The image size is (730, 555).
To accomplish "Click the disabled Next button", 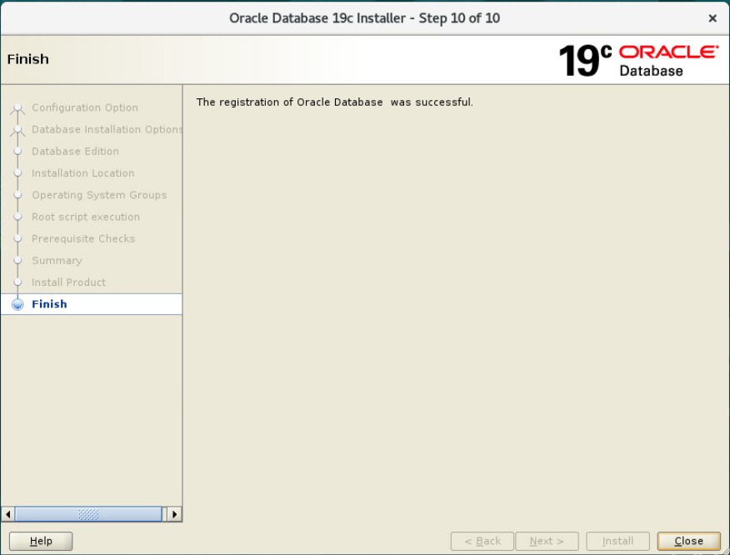I will 547,541.
